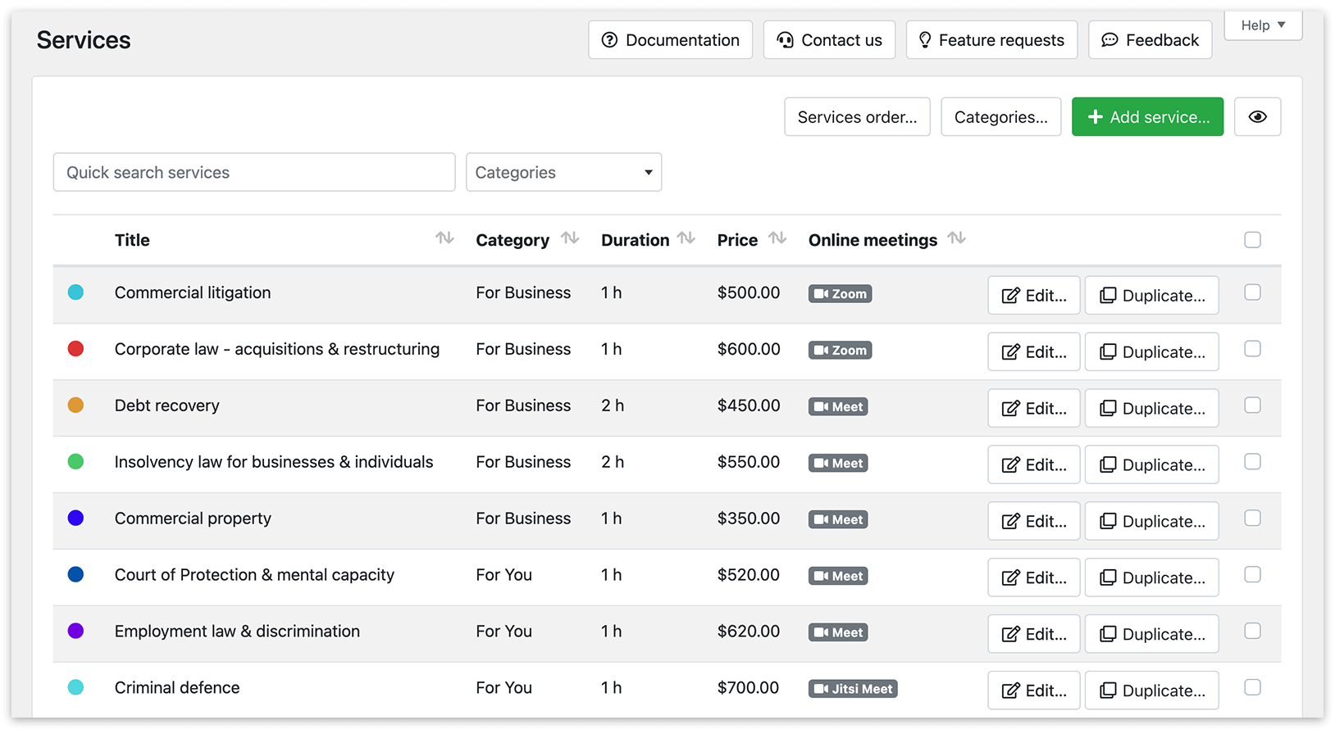Open the Categories management button

tap(1001, 117)
